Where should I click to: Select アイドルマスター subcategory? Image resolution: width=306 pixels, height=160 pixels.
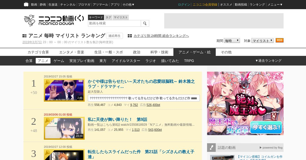126,61
